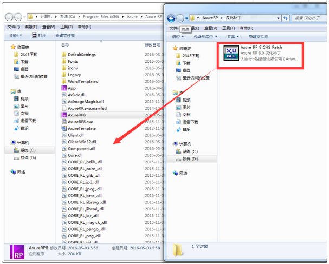
Task: Click the back arrow in right window
Action: pos(171,18)
